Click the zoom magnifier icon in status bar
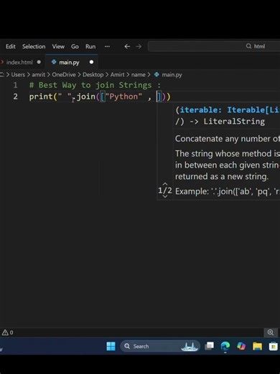Screen dimensions: 280x374 (271, 332)
